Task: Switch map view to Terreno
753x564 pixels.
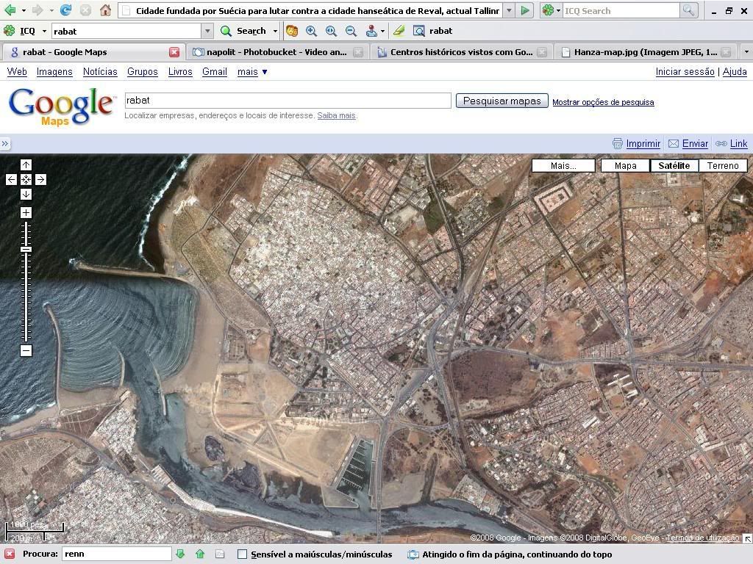Action: click(722, 165)
